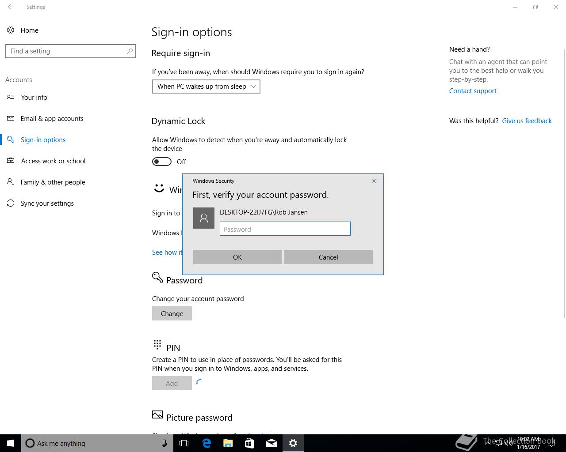Open the Windows Start menu
This screenshot has height=452, width=566.
tap(11, 443)
